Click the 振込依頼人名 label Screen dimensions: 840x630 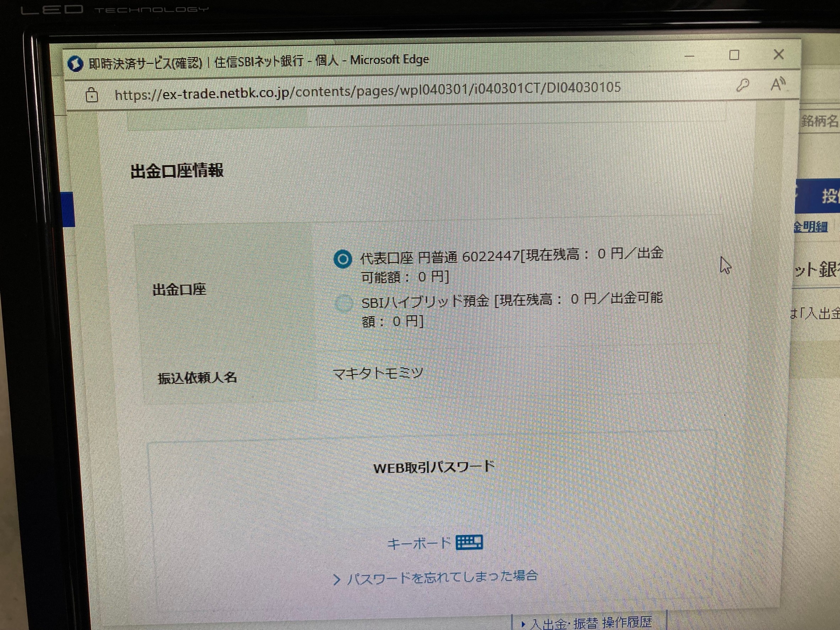coord(198,378)
